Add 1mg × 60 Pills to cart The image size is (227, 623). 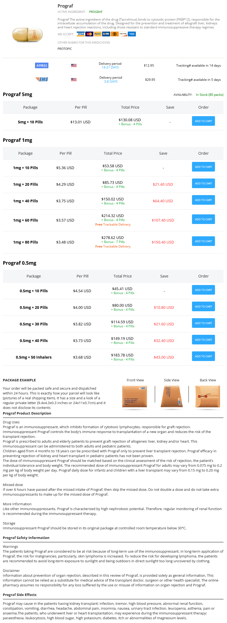coord(203,219)
